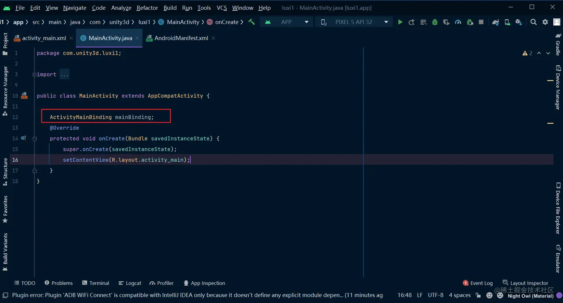Open the Problems tool window
563x303 pixels.
pos(58,283)
